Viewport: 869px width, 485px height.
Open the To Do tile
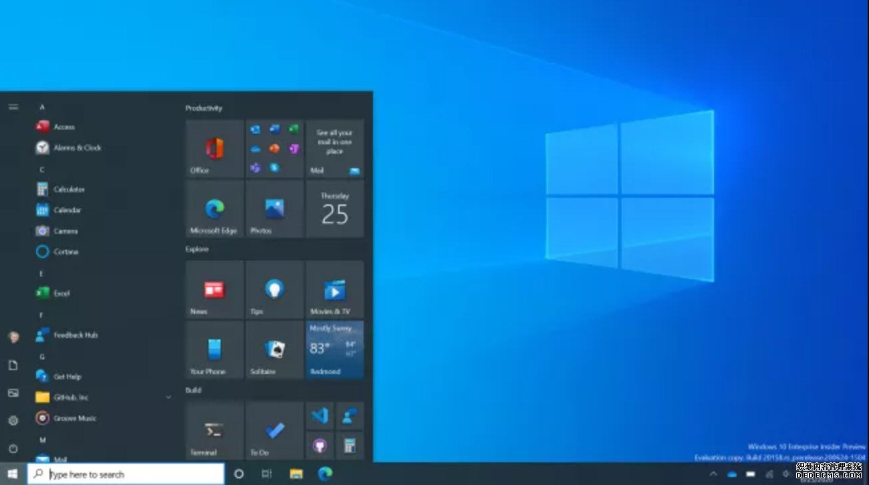pos(275,430)
